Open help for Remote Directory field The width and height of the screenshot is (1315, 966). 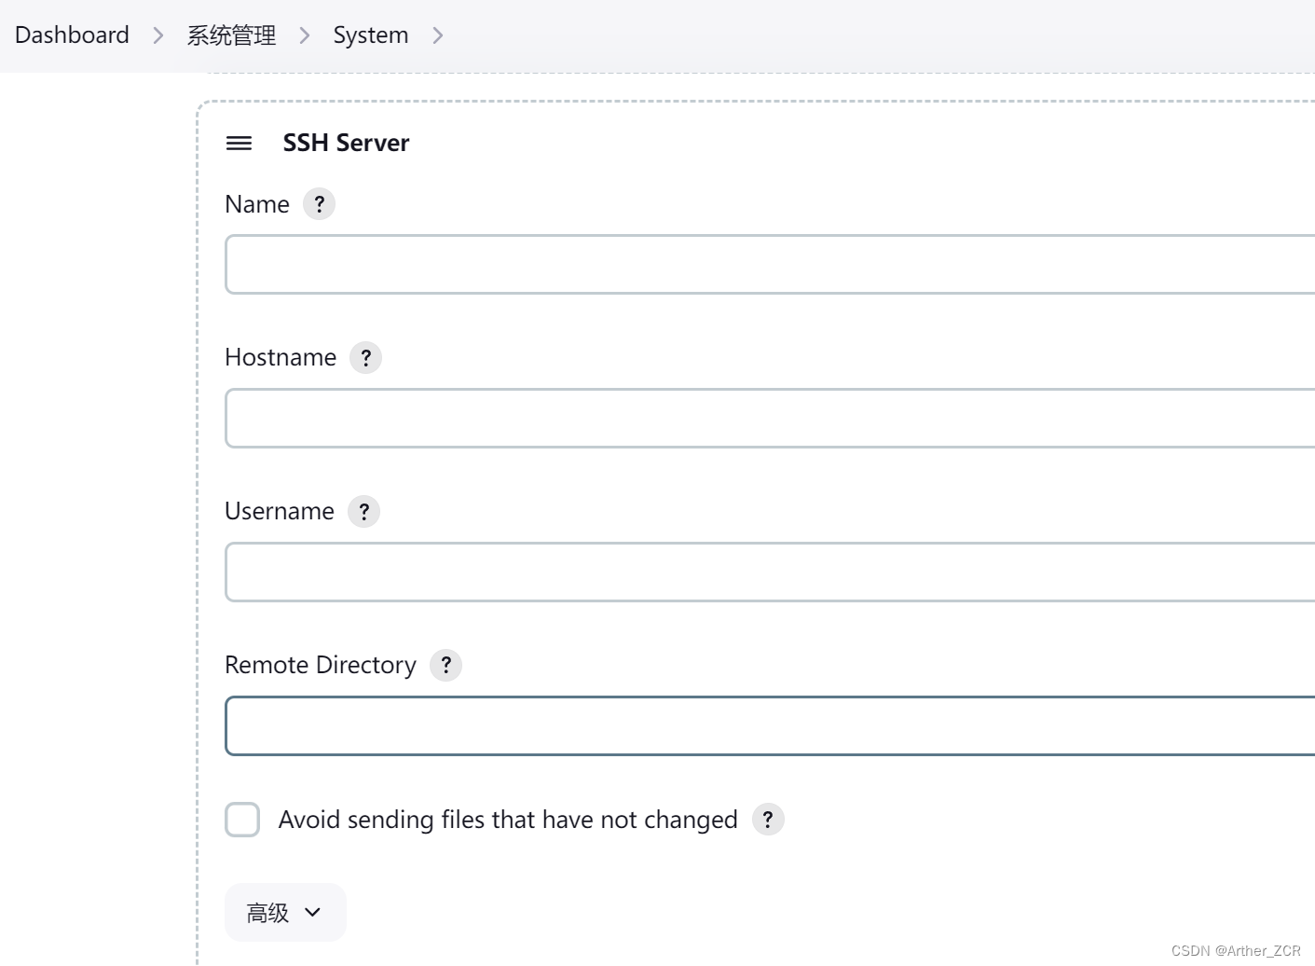(446, 666)
